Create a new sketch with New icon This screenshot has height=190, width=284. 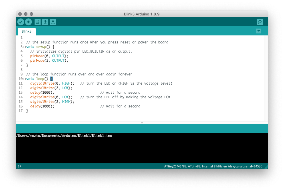[37, 22]
